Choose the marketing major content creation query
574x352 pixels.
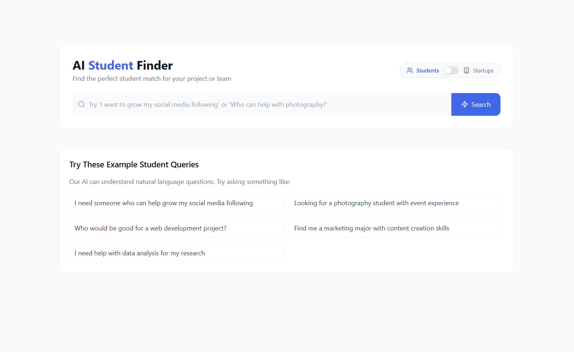tap(396, 228)
